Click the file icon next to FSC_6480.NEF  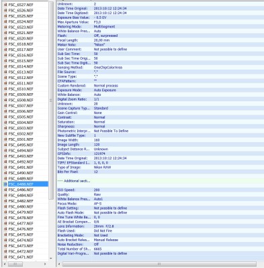[5, 206]
